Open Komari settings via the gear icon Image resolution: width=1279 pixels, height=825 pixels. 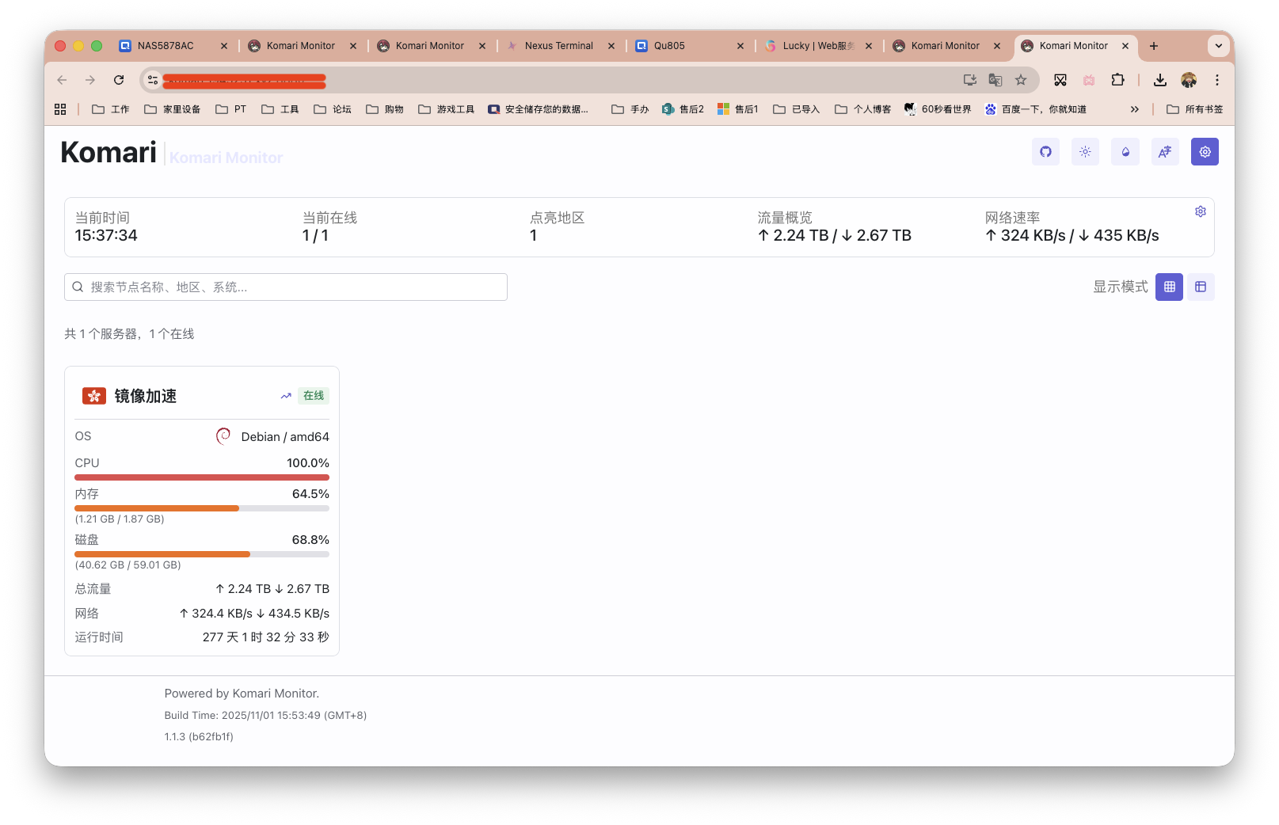(x=1205, y=151)
